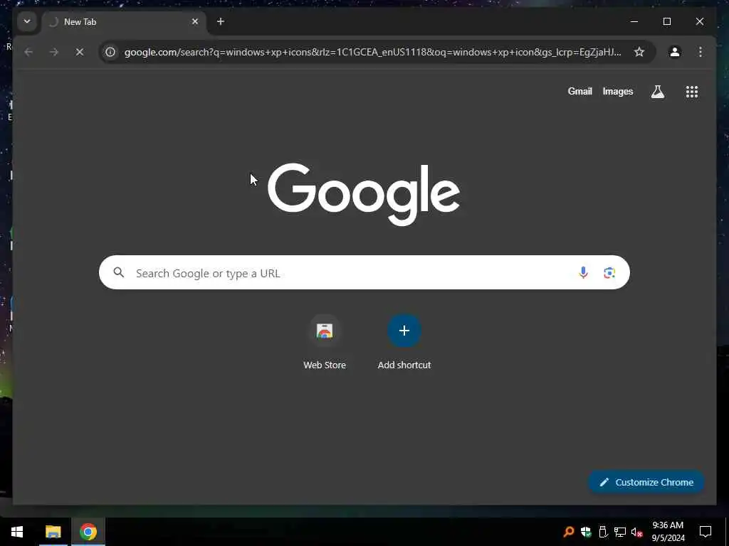The width and height of the screenshot is (729, 546).
Task: Open Google Images link
Action: [617, 92]
